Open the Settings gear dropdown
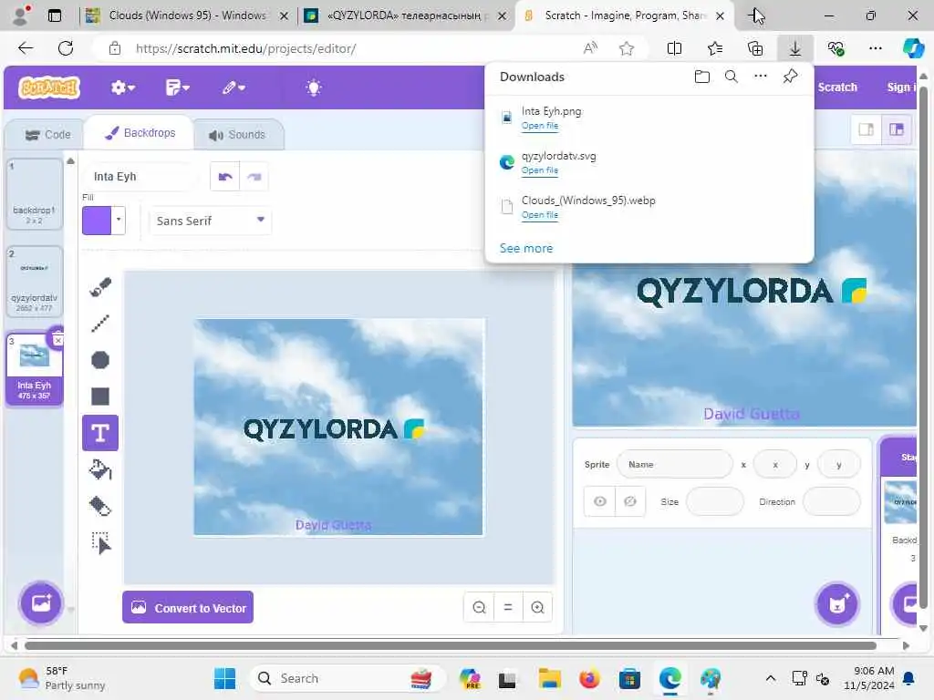934x700 pixels. 123,87
